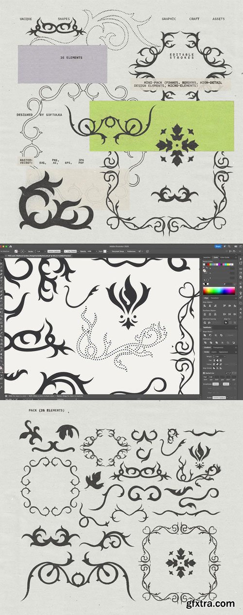Viewport: 243px width, 615px height.
Task: Select the Selection tool in Illustrator's toolbar
Action: coord(2,261)
